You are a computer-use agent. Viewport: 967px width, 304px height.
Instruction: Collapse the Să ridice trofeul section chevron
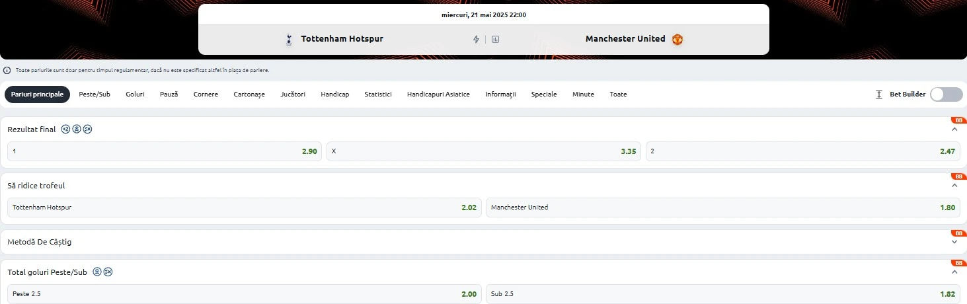click(954, 186)
